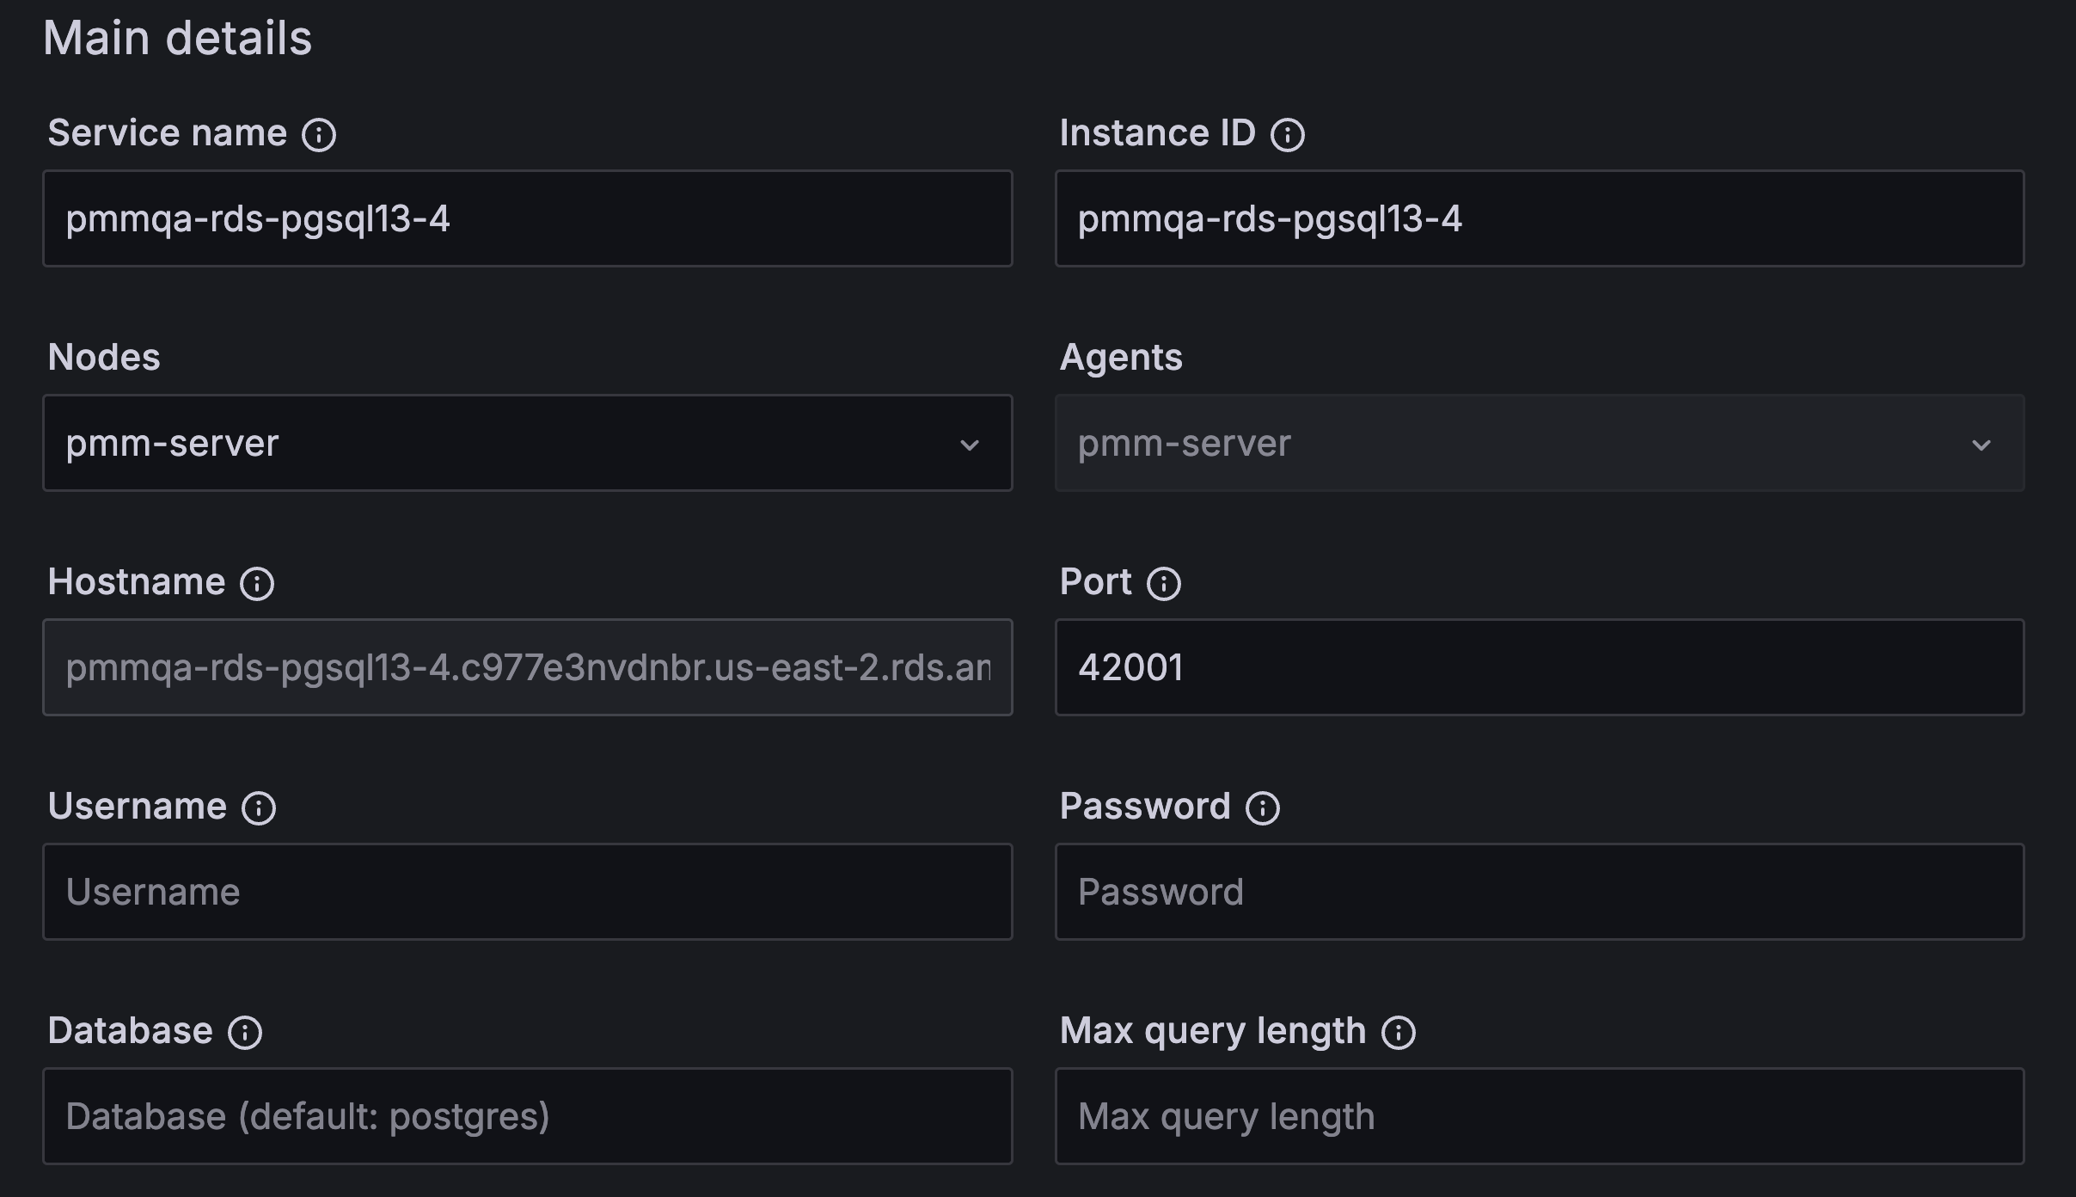This screenshot has width=2076, height=1197.
Task: Click the Service name input field
Action: pyautogui.click(x=527, y=218)
